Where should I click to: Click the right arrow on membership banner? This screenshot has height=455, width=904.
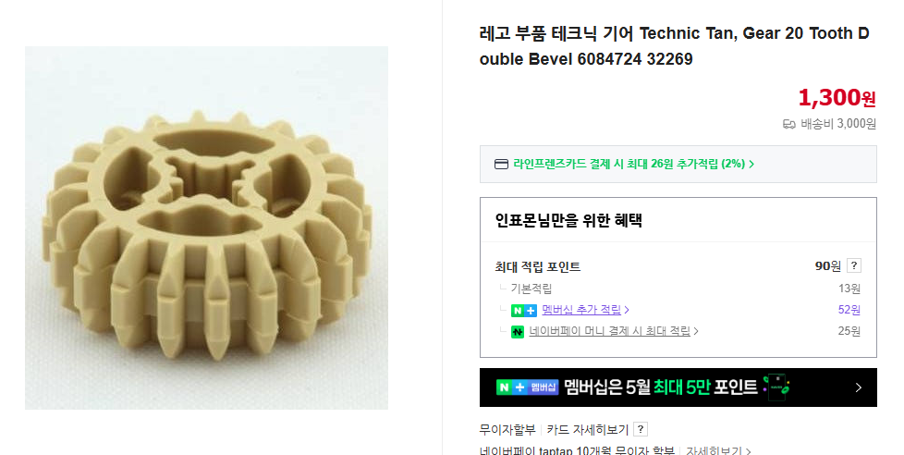(858, 387)
